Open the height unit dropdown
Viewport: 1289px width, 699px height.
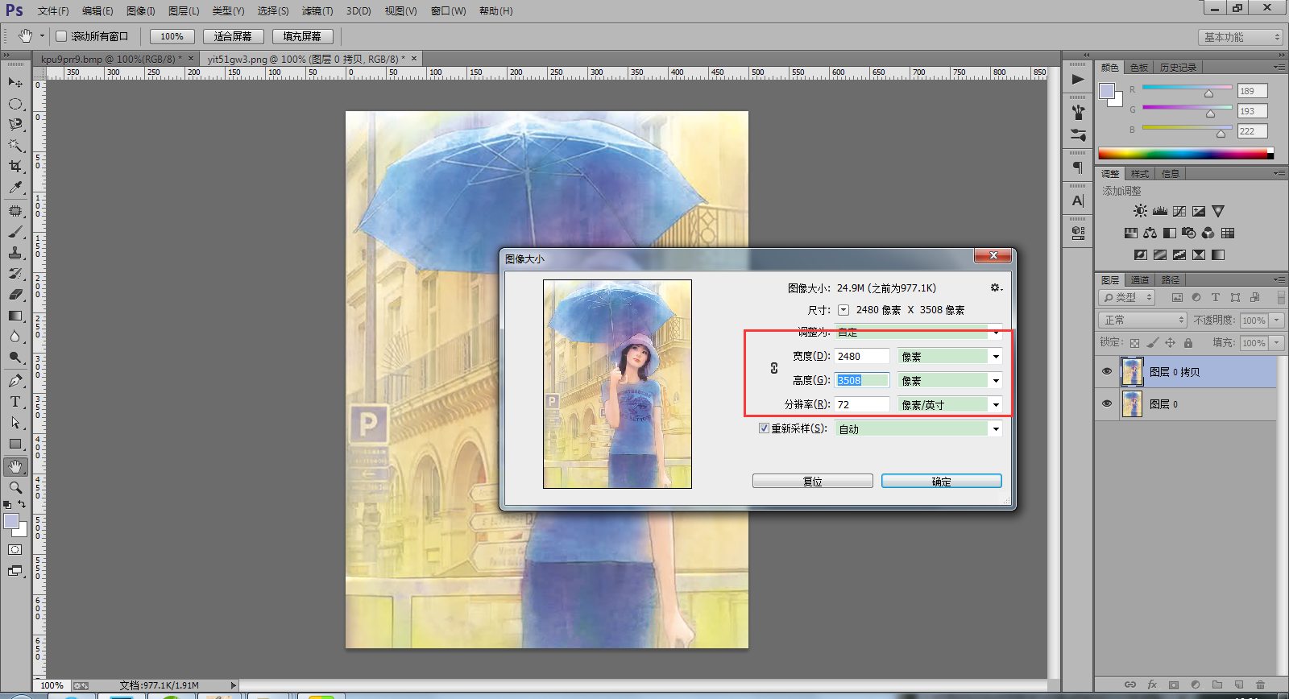[951, 380]
